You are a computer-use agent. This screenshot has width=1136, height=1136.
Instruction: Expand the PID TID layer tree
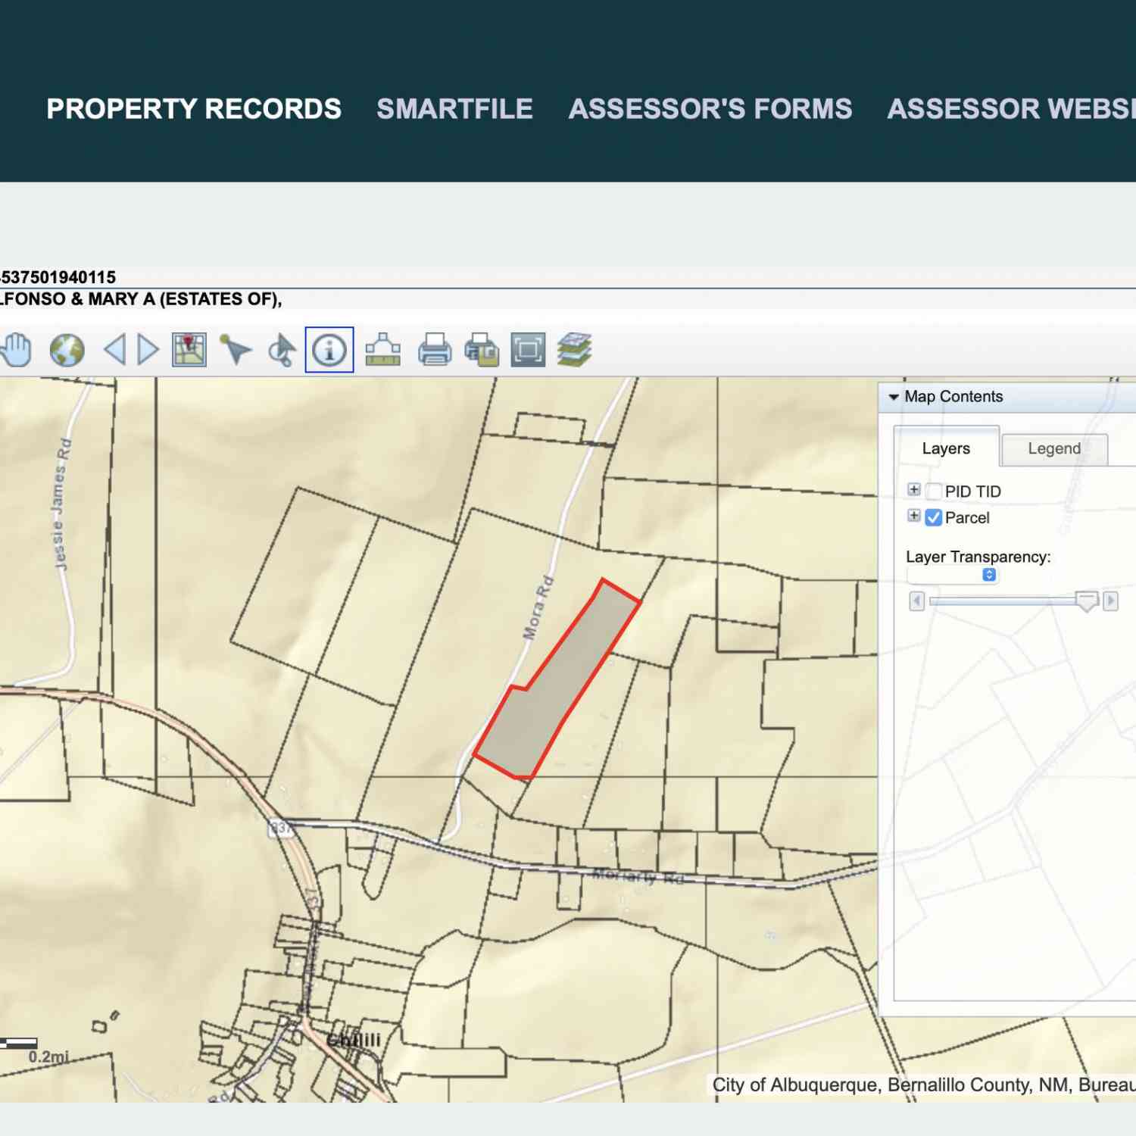[914, 490]
